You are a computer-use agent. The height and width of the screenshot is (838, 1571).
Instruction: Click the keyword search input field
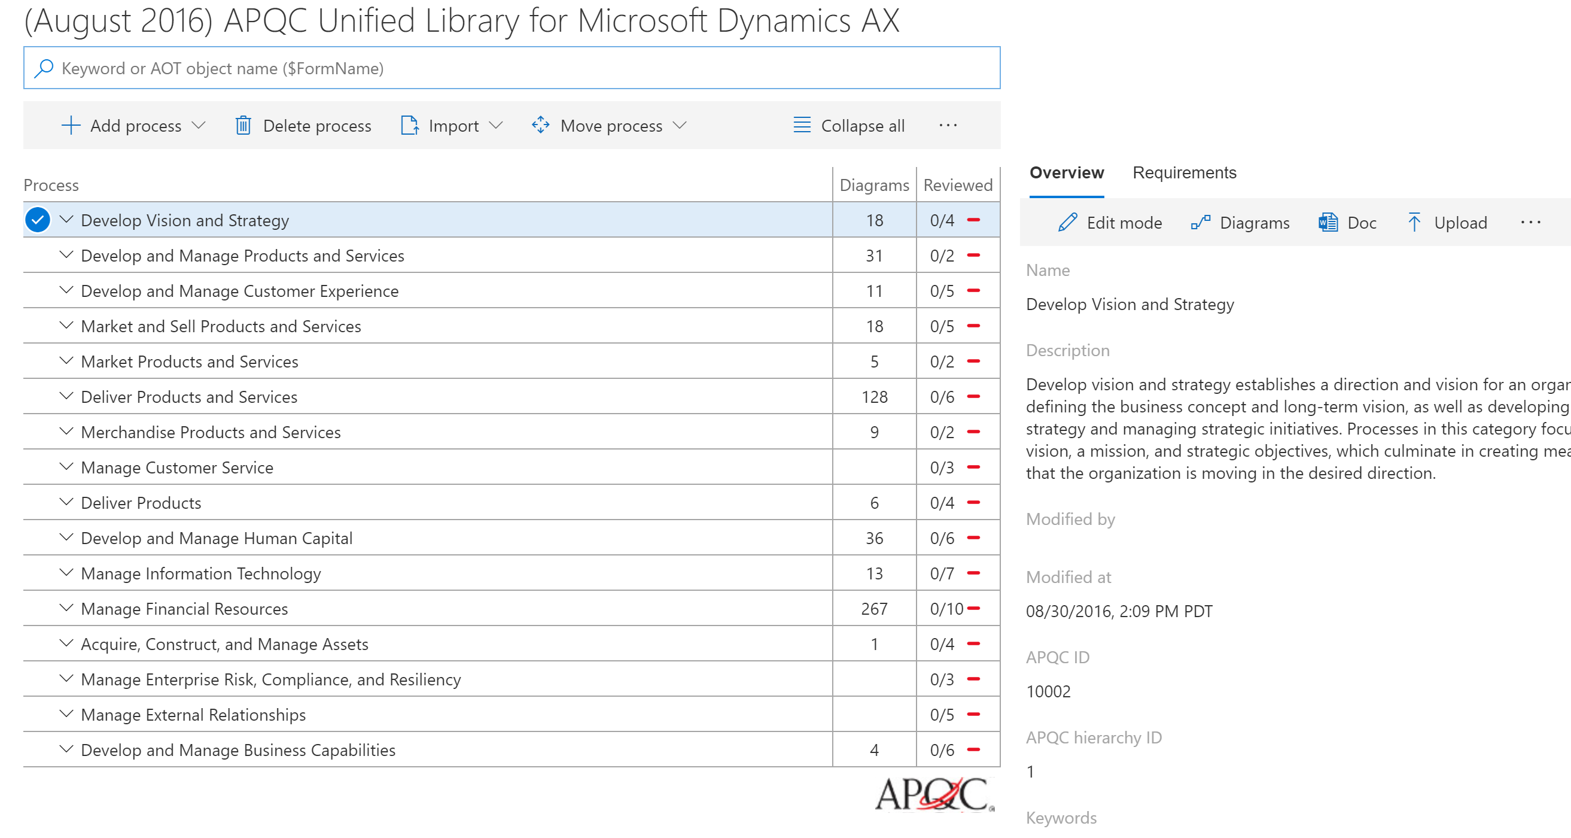tap(509, 66)
